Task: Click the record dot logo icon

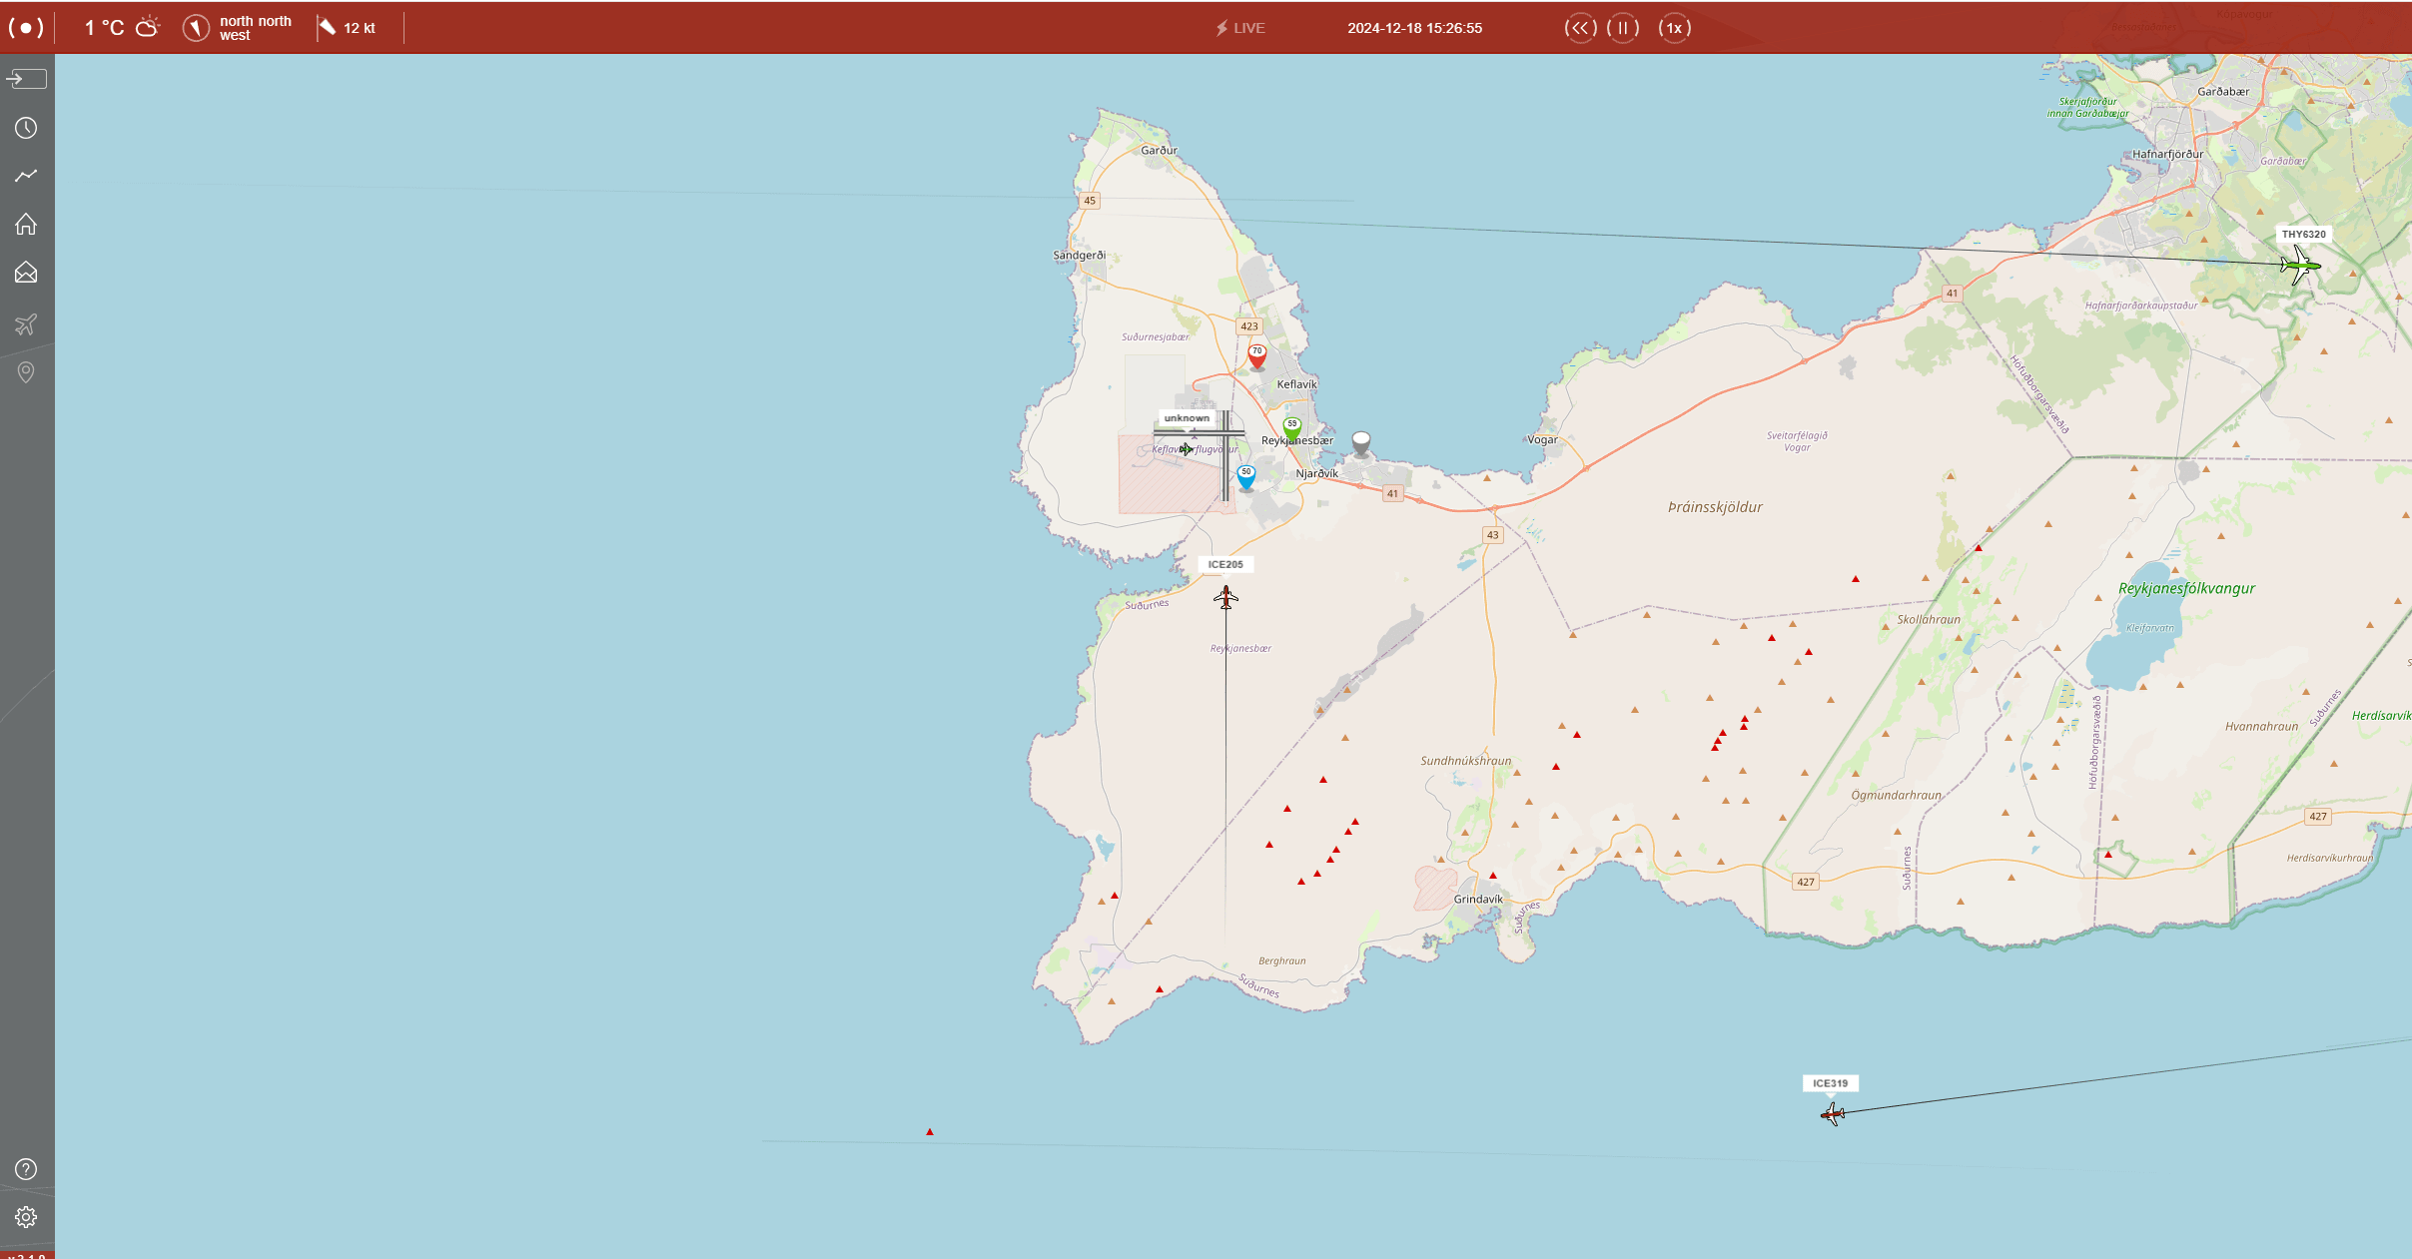Action: pyautogui.click(x=26, y=28)
